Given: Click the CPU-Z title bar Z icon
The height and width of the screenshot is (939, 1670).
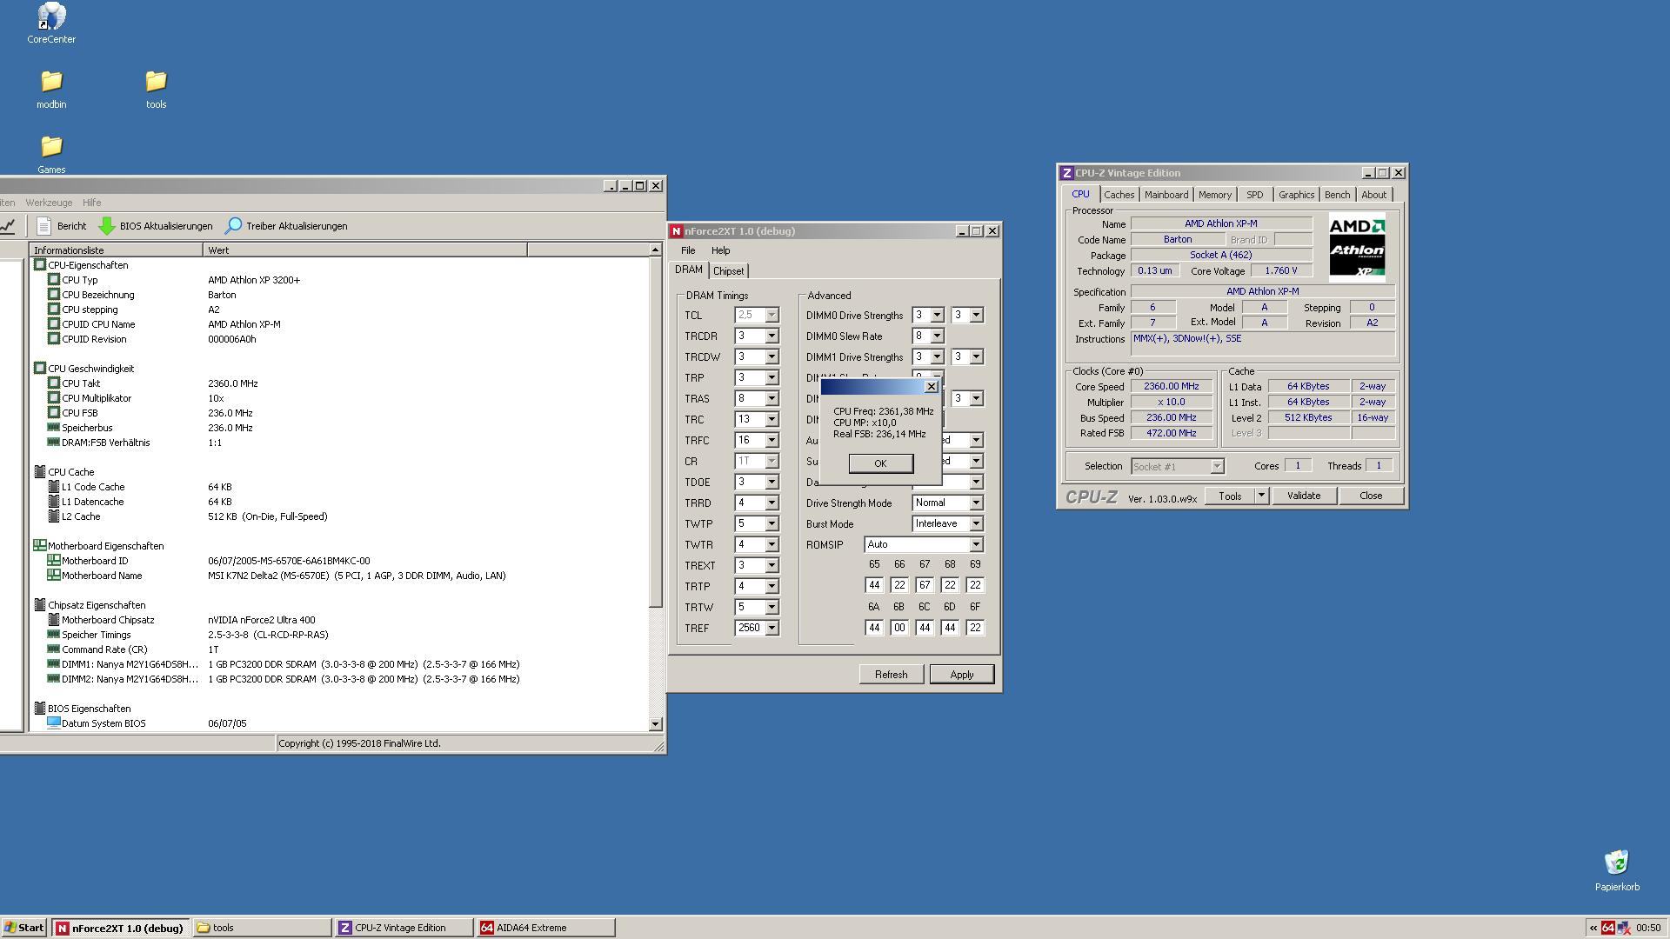Looking at the screenshot, I should 1066,173.
